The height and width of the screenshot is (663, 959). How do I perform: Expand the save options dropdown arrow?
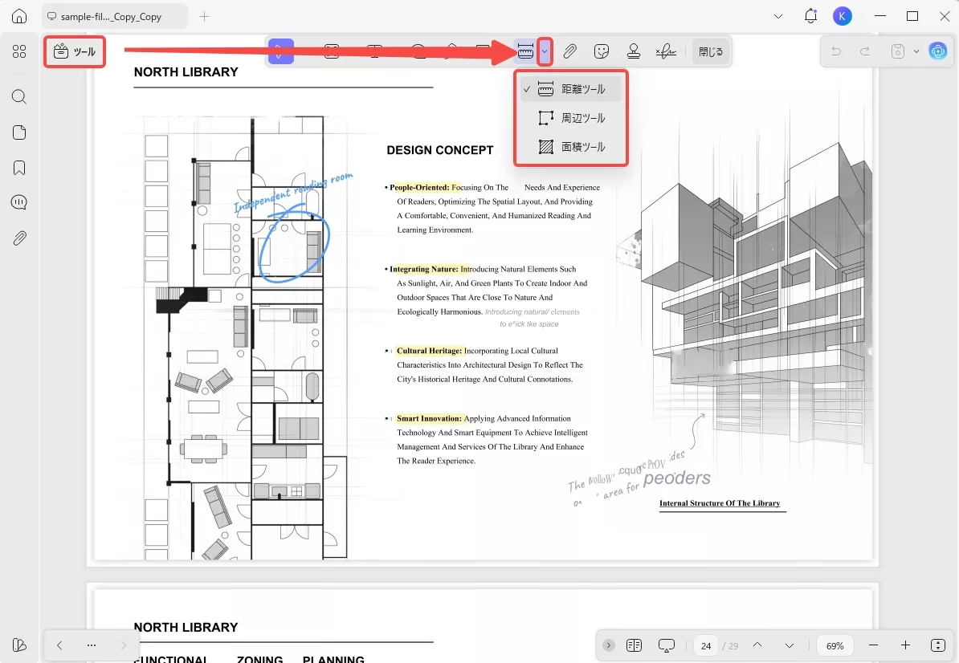916,51
